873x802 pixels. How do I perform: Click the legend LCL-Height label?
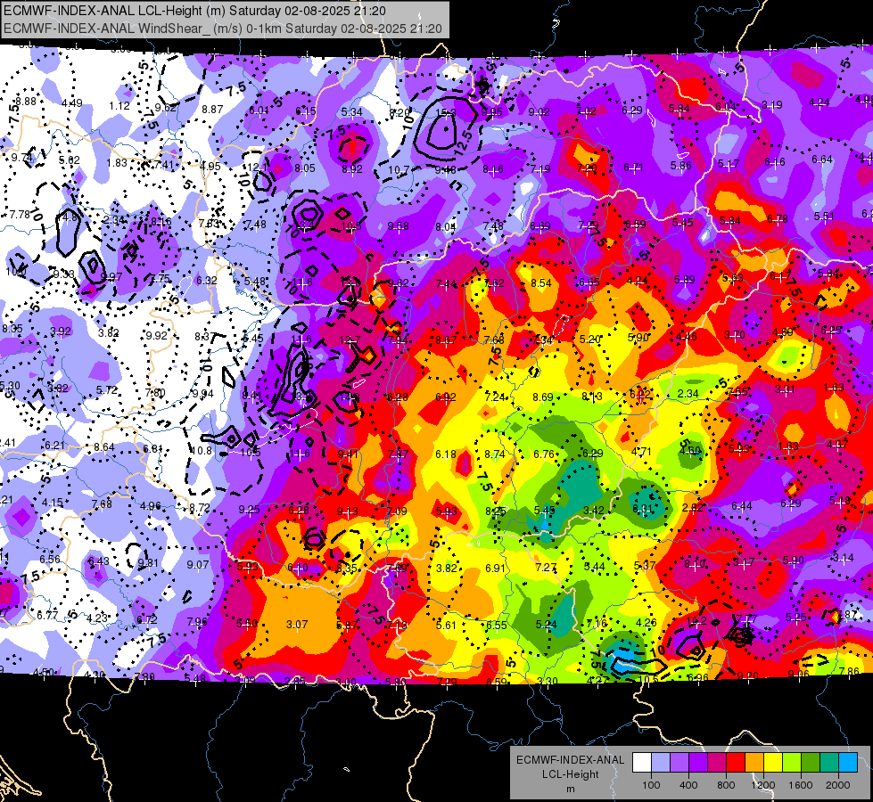tap(570, 774)
